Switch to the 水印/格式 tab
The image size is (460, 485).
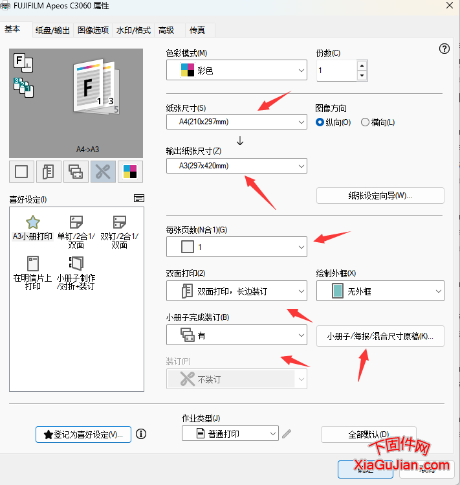(x=133, y=30)
